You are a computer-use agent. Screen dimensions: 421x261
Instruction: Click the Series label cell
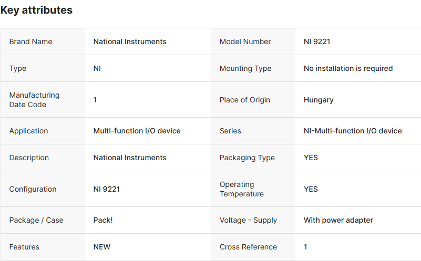tap(230, 131)
